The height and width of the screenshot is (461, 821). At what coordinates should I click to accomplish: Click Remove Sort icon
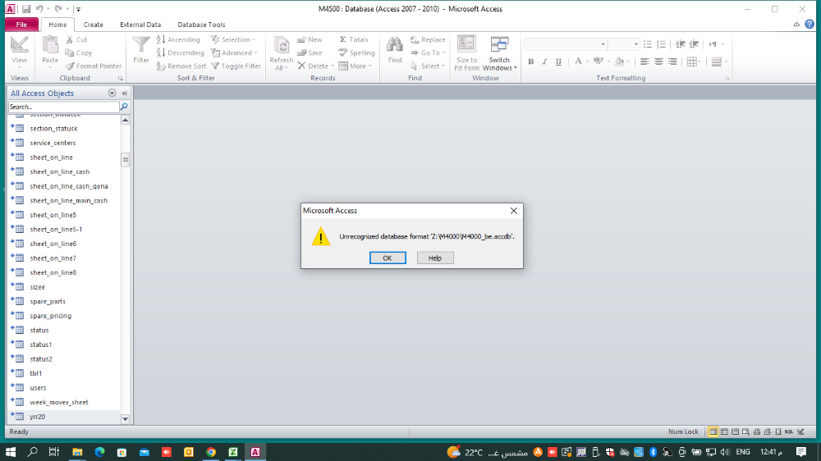[161, 66]
